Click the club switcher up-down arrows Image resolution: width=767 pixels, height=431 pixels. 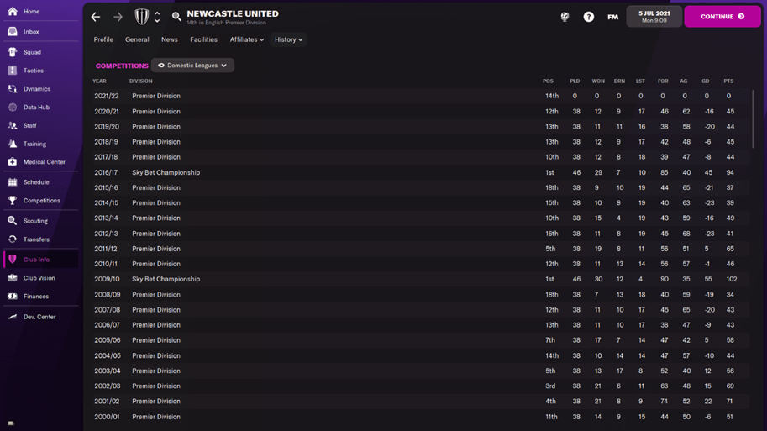(x=157, y=17)
